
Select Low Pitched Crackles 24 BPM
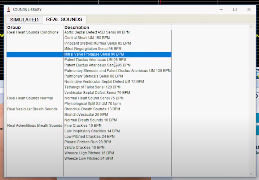pyautogui.click(x=89, y=137)
